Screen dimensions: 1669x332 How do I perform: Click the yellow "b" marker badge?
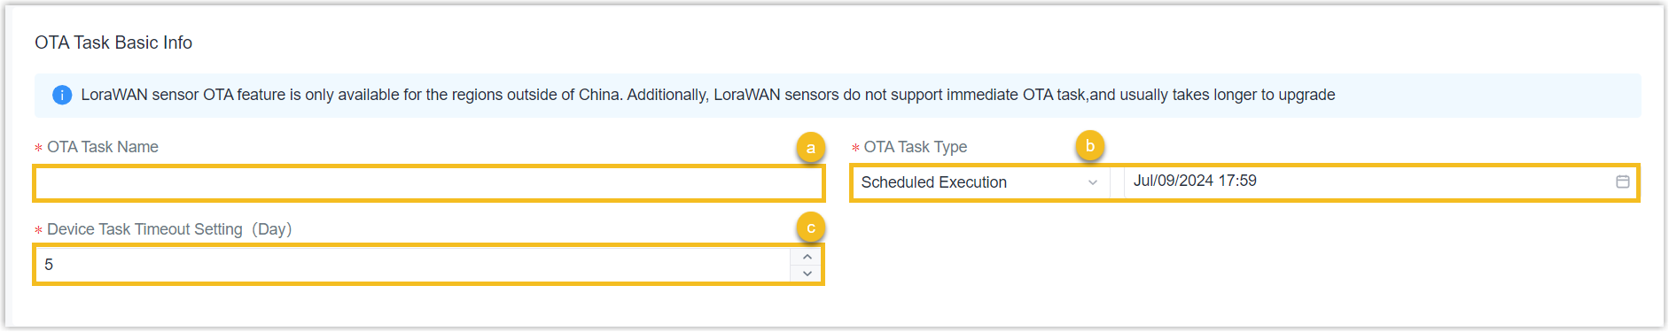tap(1089, 146)
